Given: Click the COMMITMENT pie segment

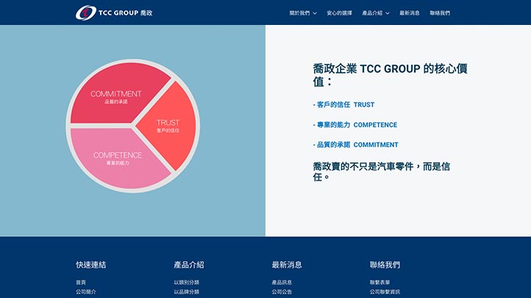Looking at the screenshot, I should click(x=115, y=96).
